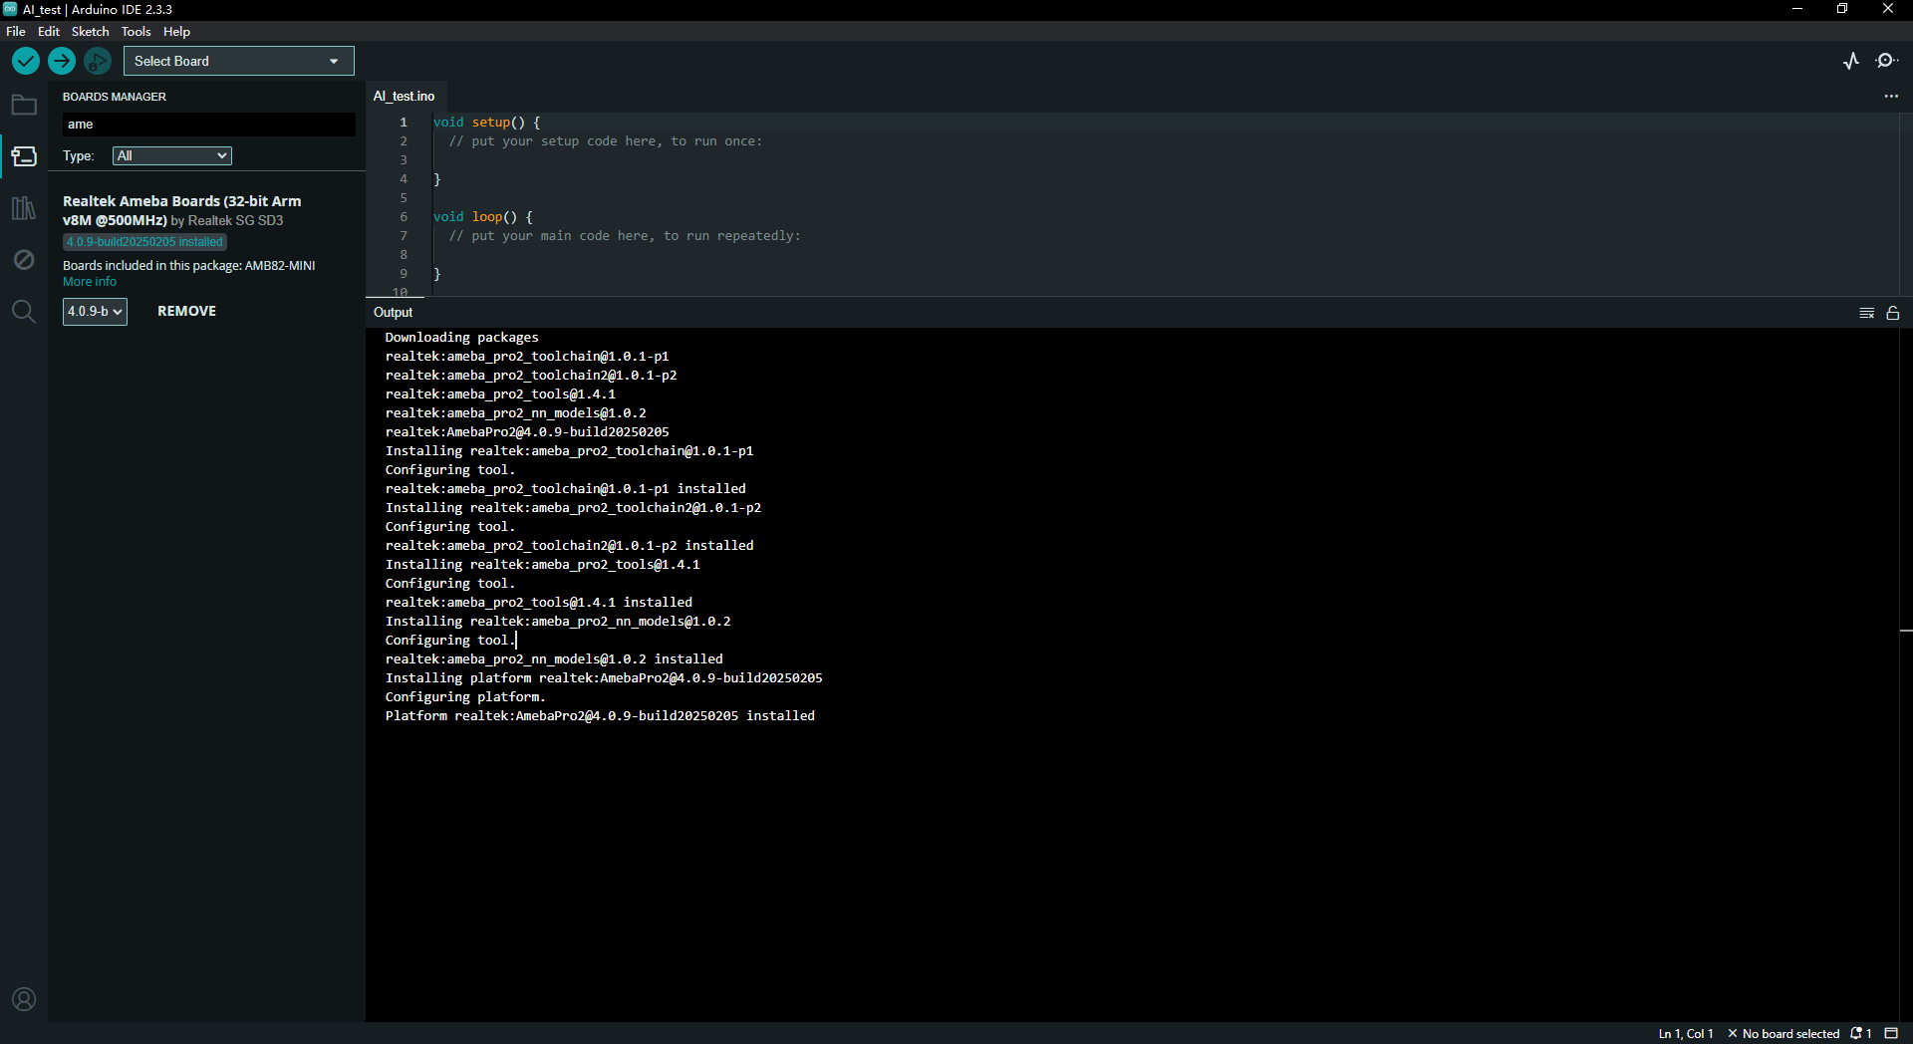Click the BOARDS MANAGER panel heading
The width and height of the screenshot is (1913, 1044).
115,97
